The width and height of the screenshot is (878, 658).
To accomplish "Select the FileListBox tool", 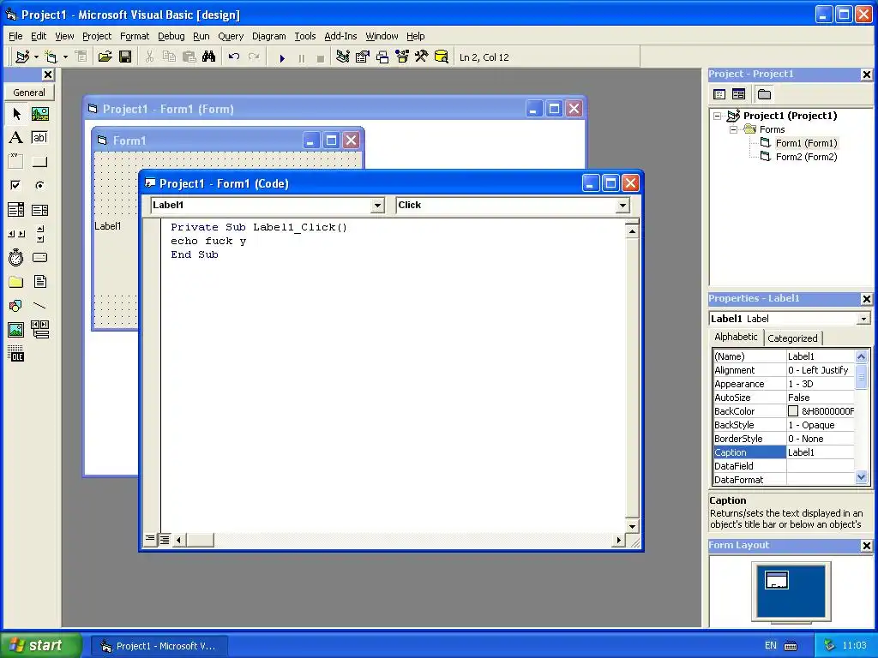I will pos(39,281).
